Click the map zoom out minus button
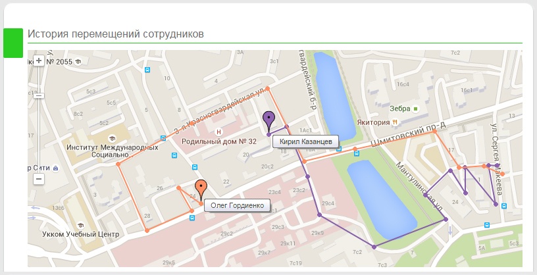This screenshot has width=537, height=275. click(39, 178)
